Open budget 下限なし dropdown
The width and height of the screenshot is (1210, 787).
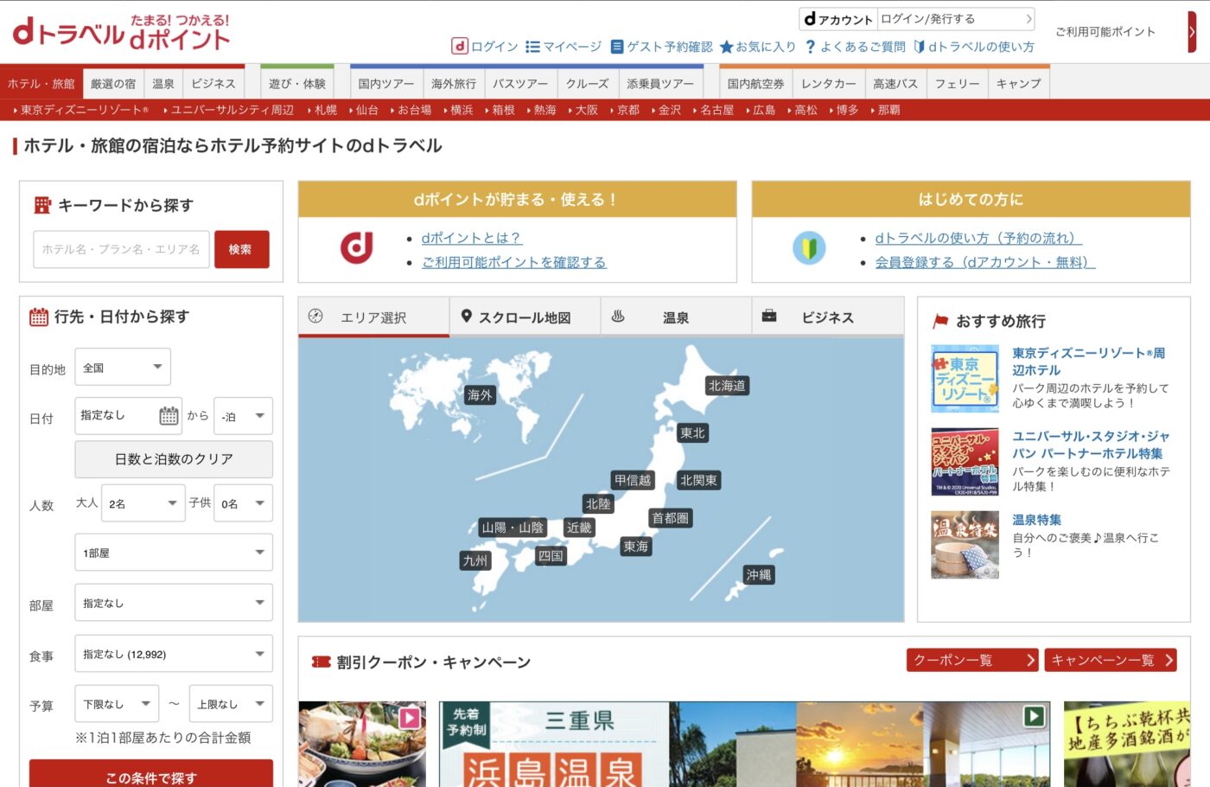coord(117,704)
